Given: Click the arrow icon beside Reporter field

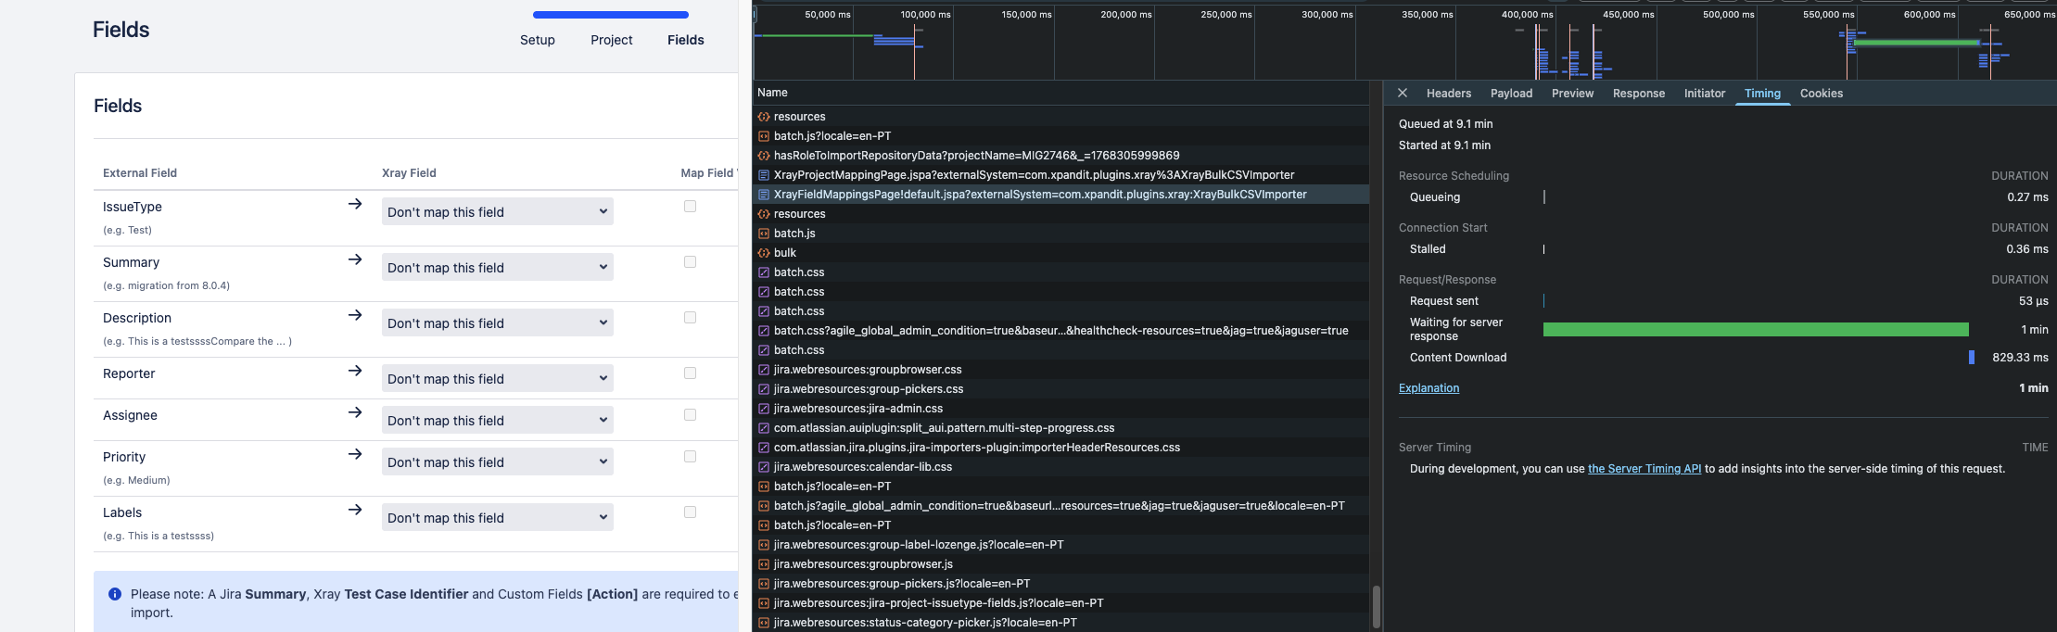Looking at the screenshot, I should click(355, 371).
